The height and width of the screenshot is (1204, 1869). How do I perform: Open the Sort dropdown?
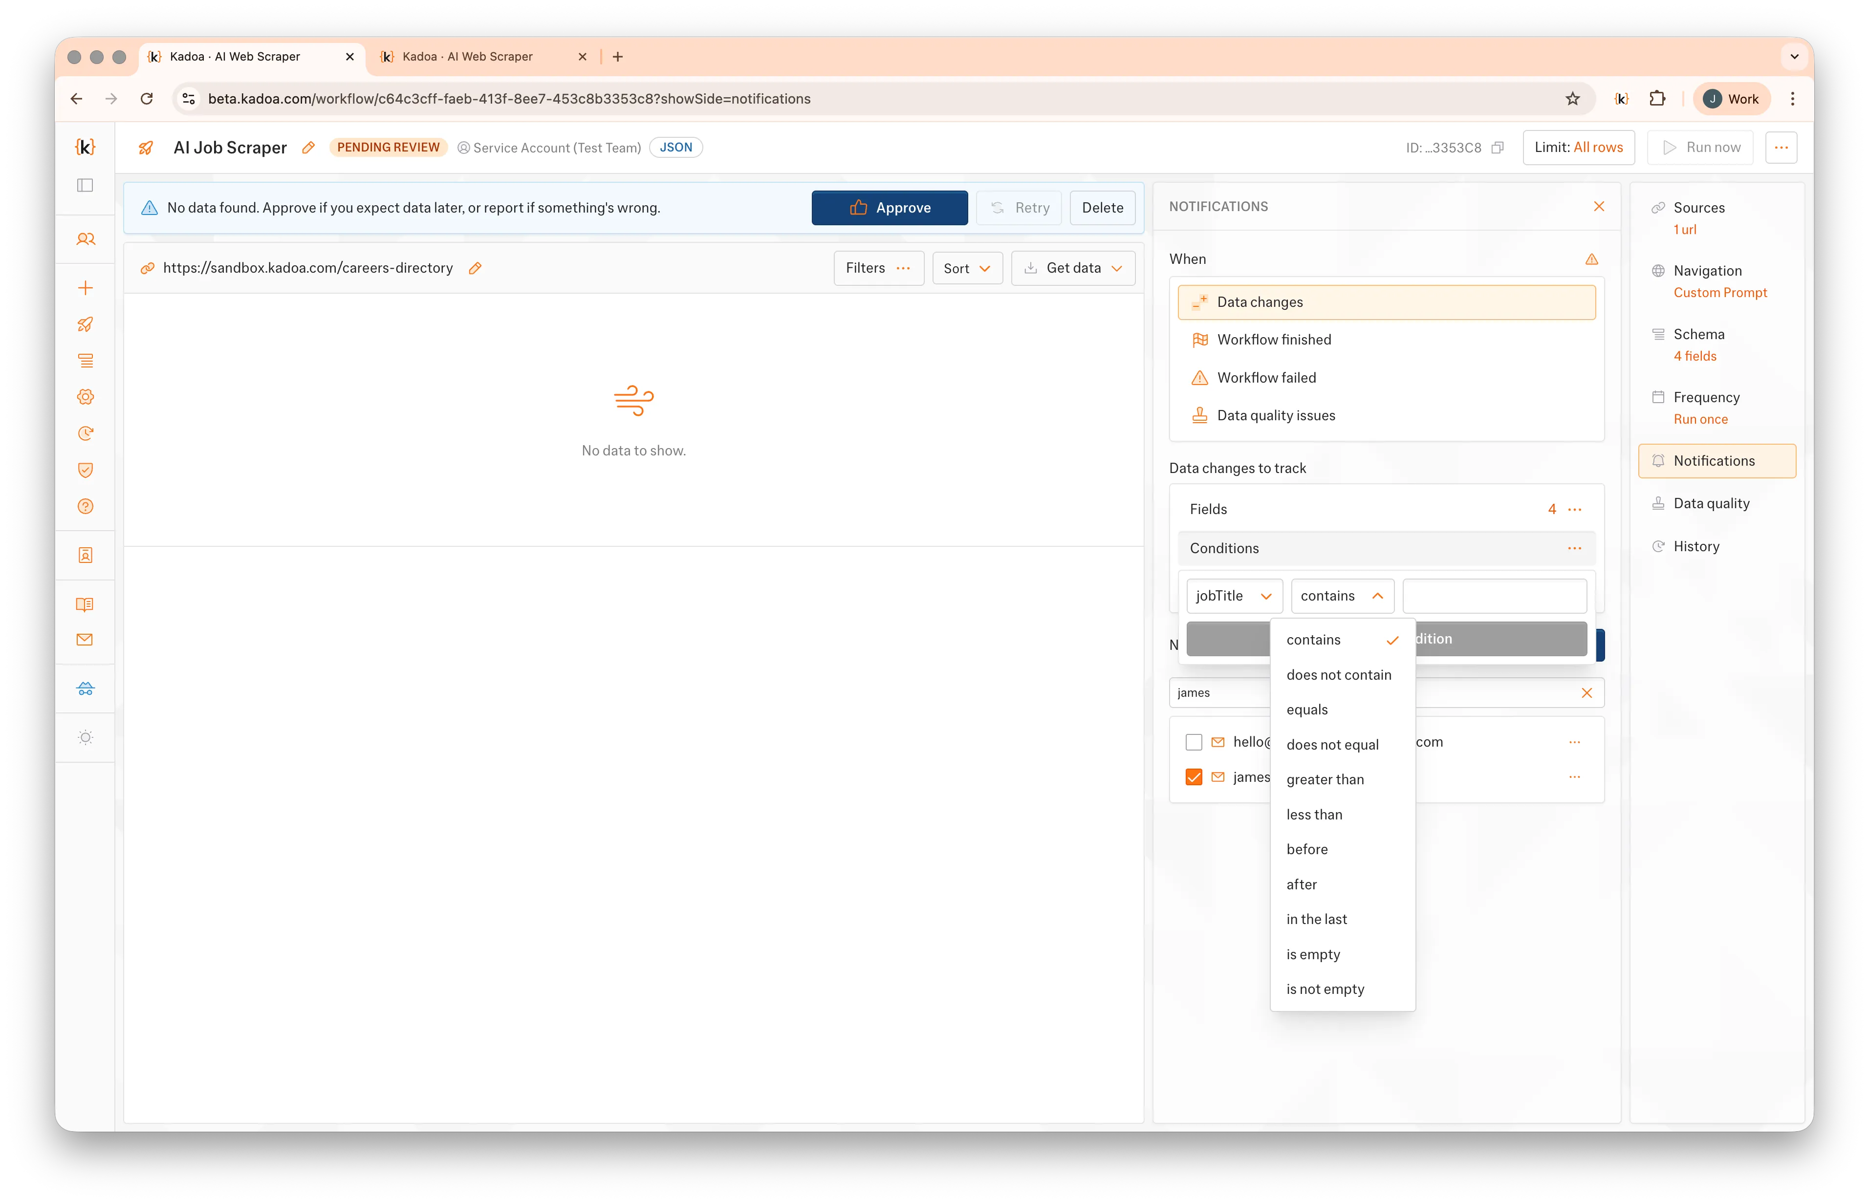click(x=967, y=268)
